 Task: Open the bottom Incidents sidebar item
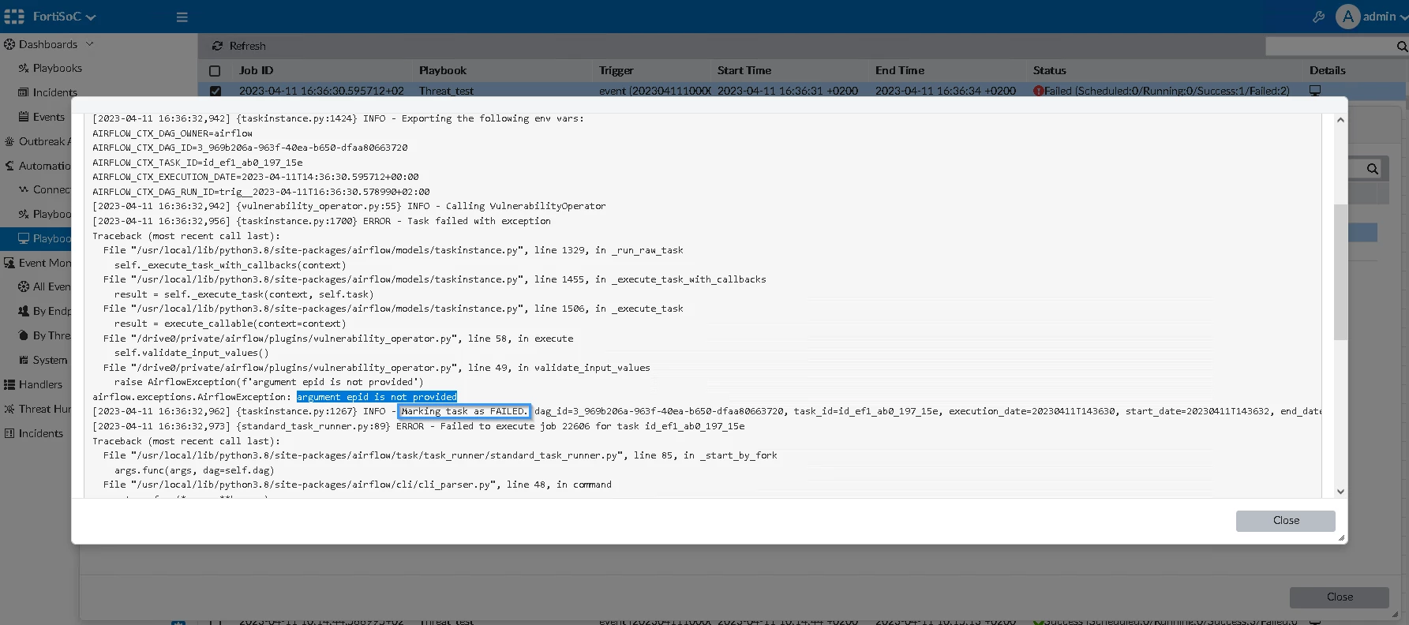(x=40, y=433)
